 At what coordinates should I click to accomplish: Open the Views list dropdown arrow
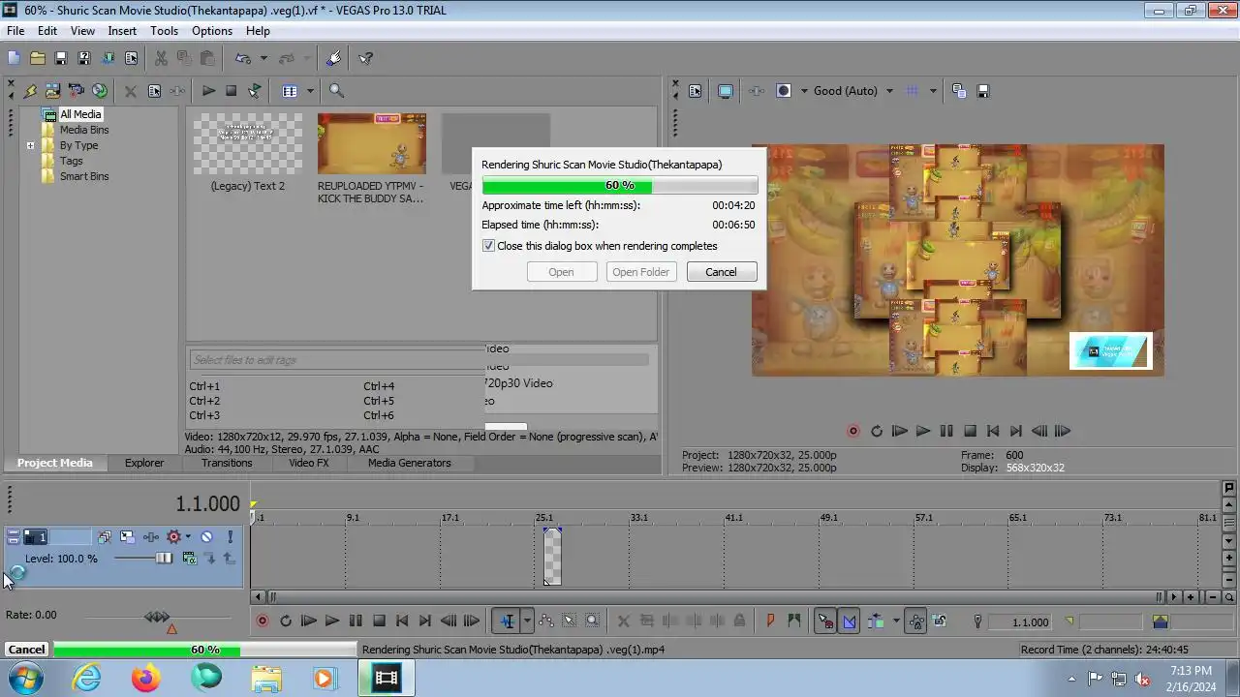310,91
